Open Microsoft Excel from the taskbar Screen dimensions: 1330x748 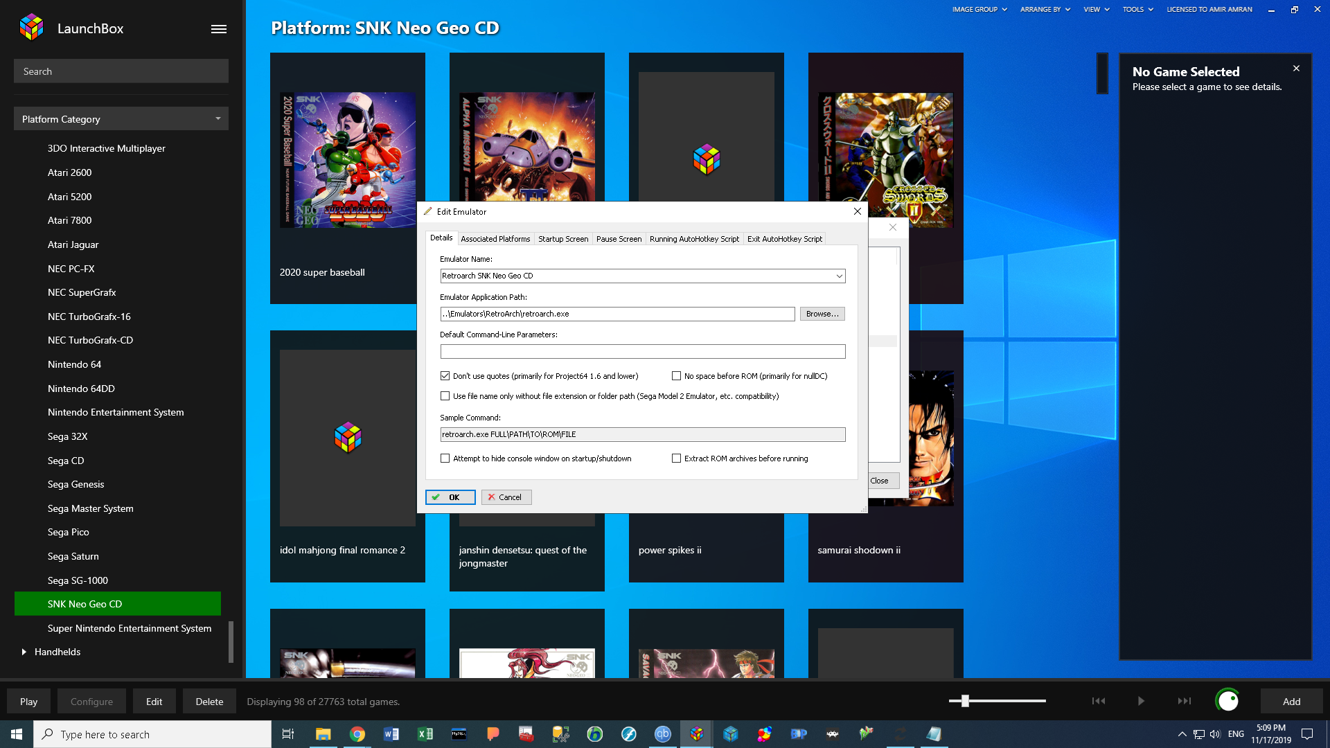425,734
